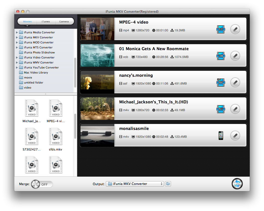Click the nancy's.morning video thumbnail
Image resolution: width=264 pixels, height=211 pixels.
pyautogui.click(x=97, y=82)
